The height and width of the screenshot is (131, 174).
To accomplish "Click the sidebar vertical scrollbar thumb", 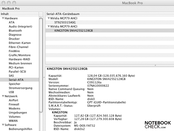I will click(x=41, y=65).
